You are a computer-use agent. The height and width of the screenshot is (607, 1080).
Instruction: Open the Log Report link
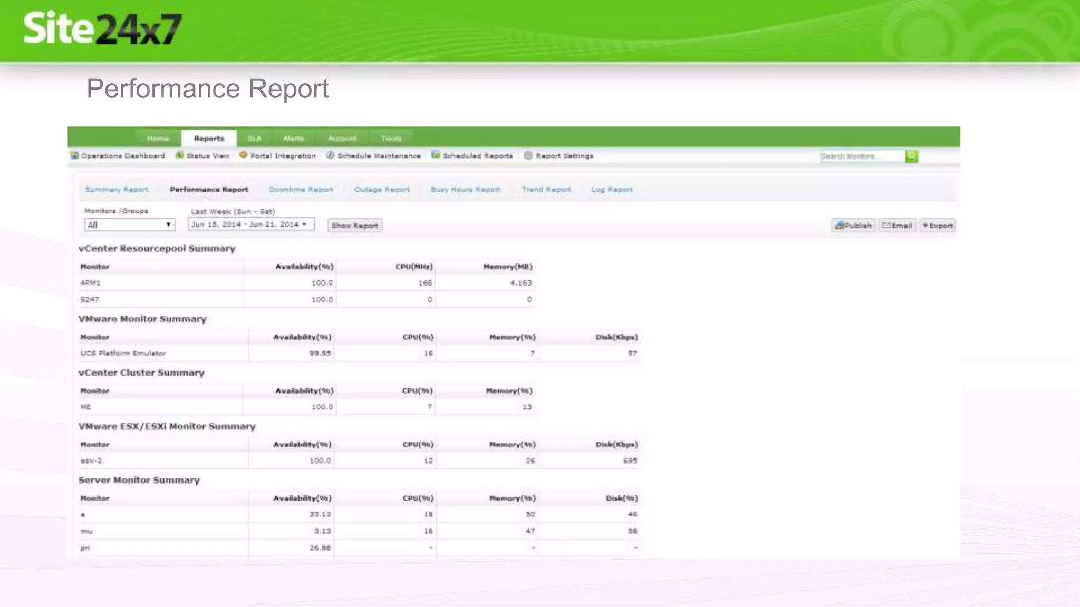[x=612, y=190]
